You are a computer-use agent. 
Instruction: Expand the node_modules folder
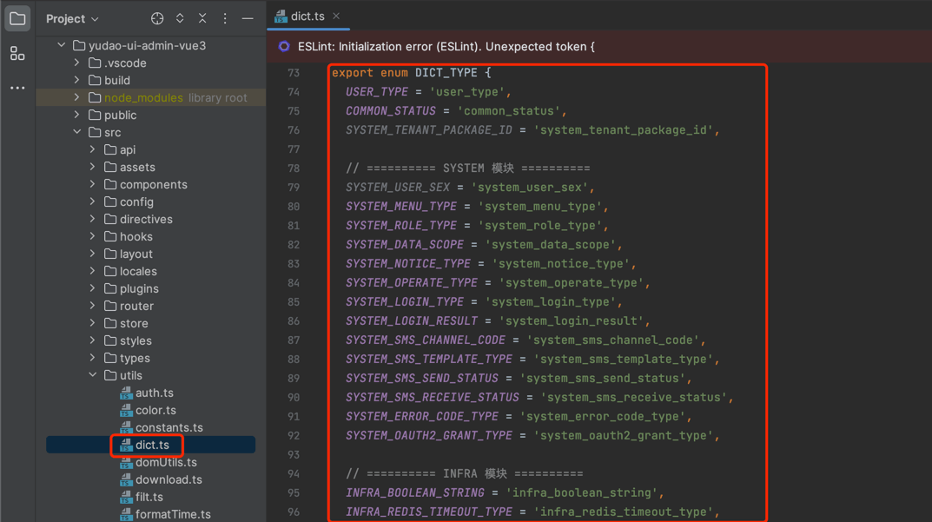(77, 97)
